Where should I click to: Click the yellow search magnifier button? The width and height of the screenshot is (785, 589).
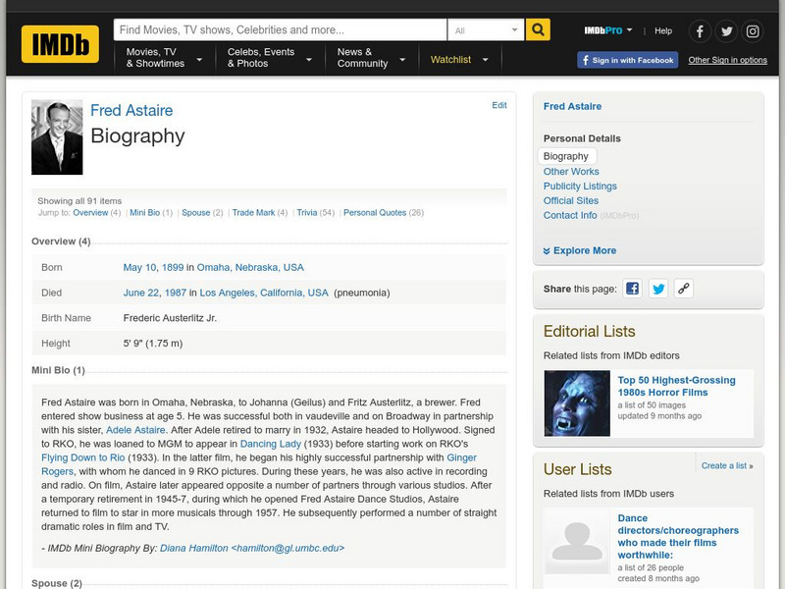click(538, 29)
